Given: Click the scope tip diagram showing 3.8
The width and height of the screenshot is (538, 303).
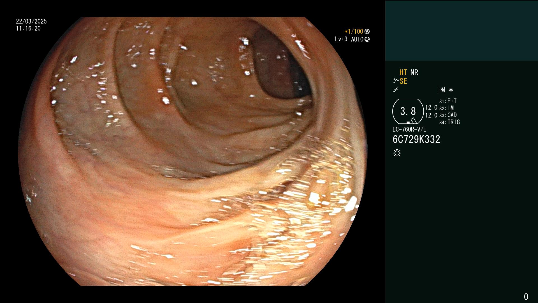Looking at the screenshot, I should (x=408, y=111).
